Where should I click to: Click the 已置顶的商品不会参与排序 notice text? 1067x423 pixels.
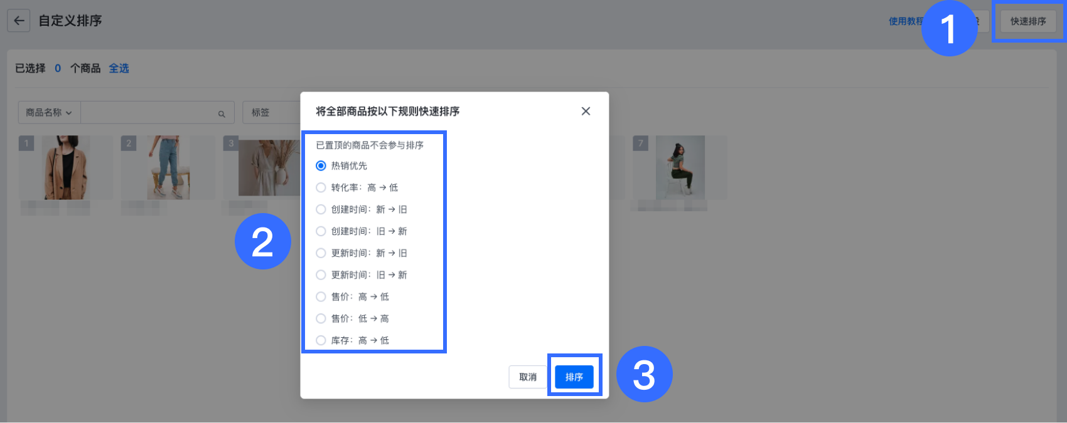point(370,145)
